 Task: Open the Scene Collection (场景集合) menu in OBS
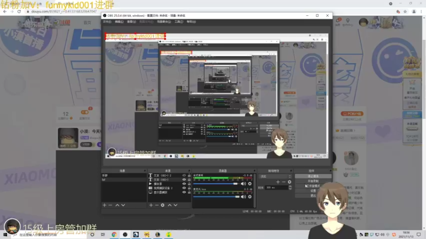pos(163,22)
